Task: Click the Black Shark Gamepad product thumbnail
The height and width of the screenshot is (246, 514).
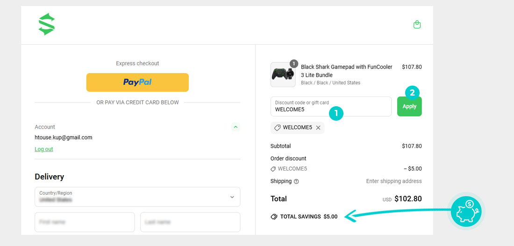Action: (283, 75)
